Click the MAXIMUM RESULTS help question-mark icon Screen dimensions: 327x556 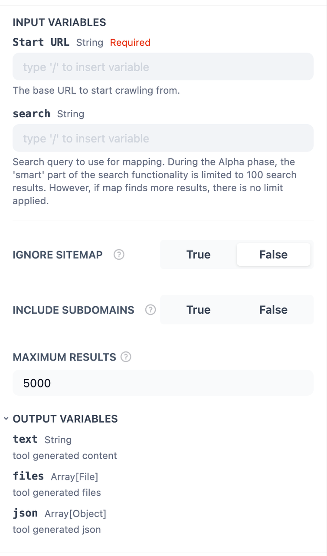(x=126, y=357)
